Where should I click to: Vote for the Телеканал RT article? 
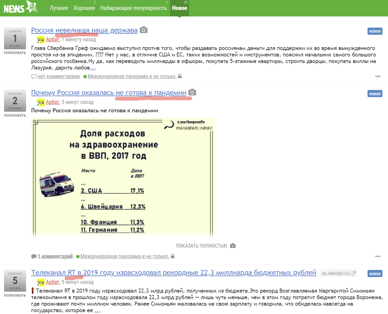point(15,295)
